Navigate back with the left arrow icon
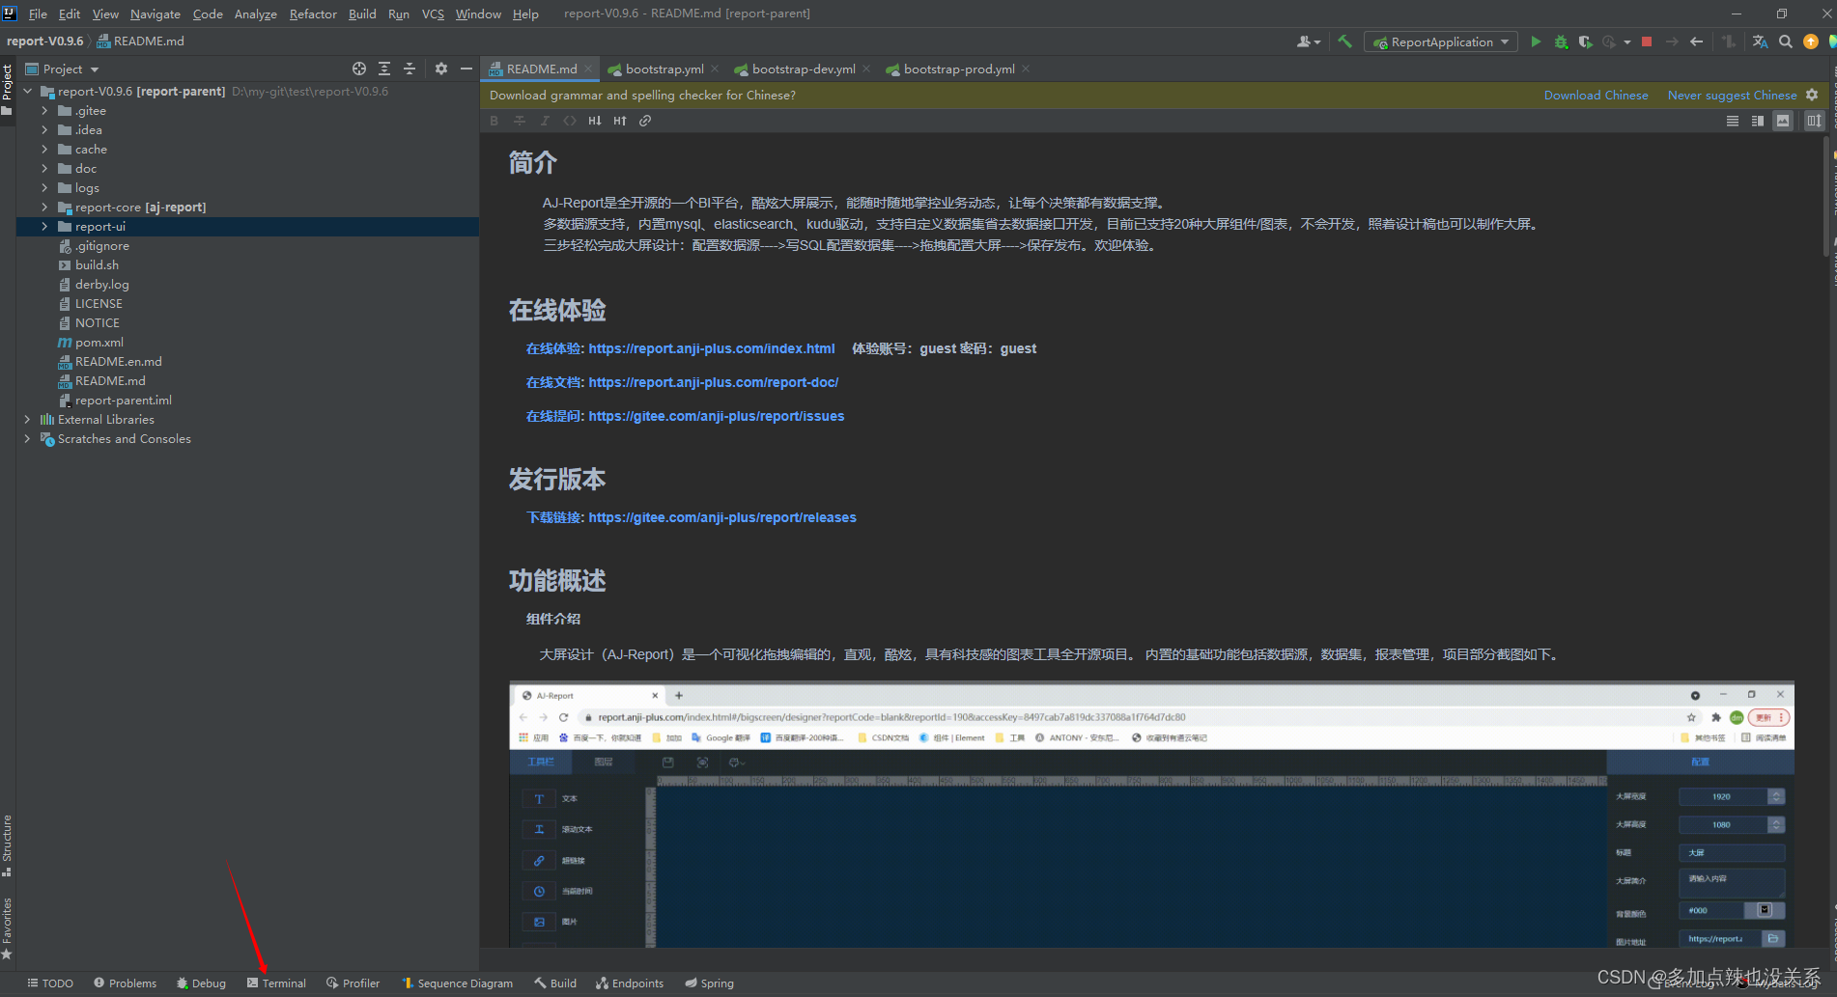This screenshot has height=997, width=1837. point(1697,42)
